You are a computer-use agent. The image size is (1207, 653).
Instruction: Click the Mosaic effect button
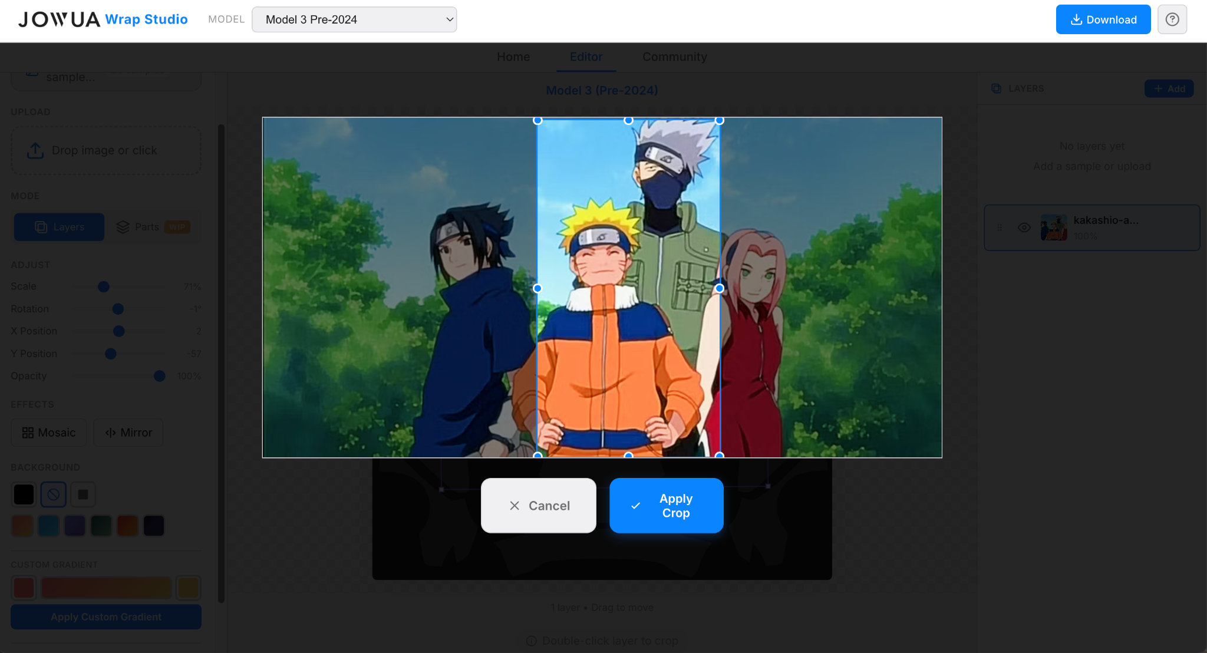point(49,433)
